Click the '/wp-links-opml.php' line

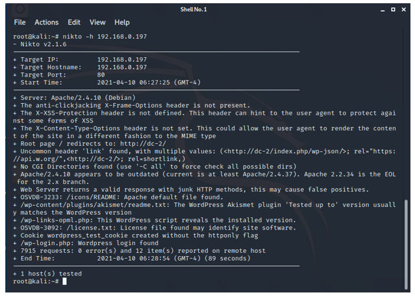click(x=155, y=220)
